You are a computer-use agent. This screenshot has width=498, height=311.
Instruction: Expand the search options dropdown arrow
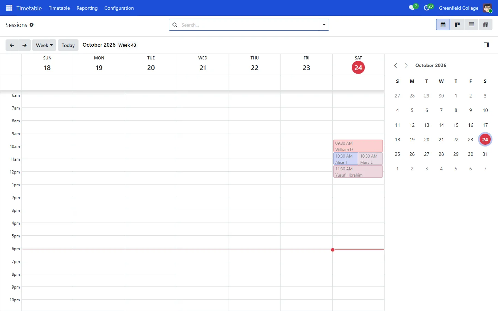pos(324,25)
